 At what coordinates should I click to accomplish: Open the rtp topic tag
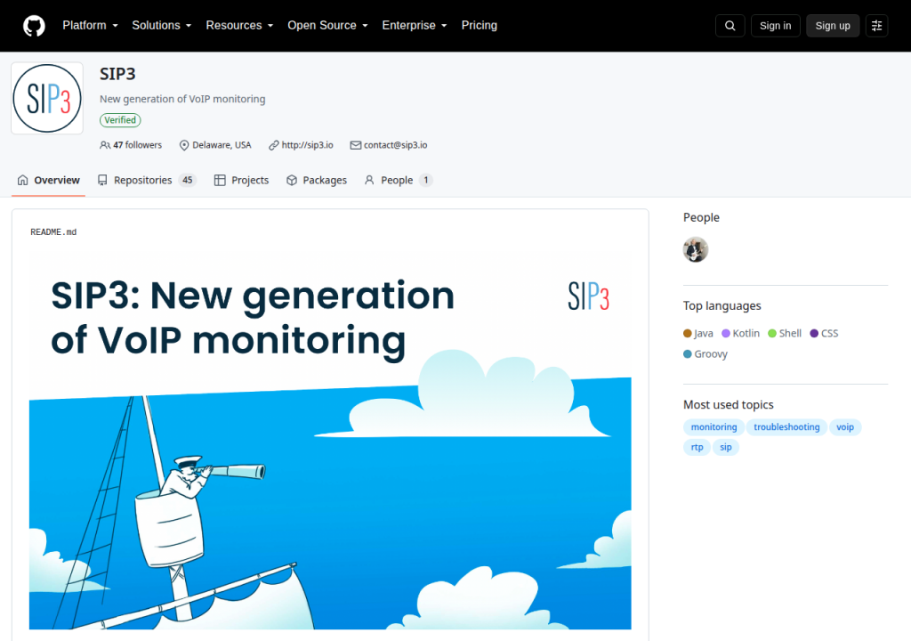697,447
